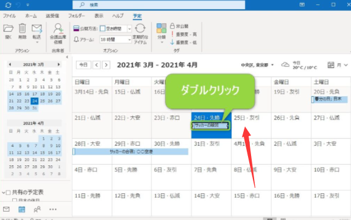
Task: Collapse the 共有の予定表 group chevron
Action: tap(4, 192)
